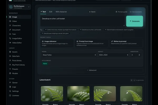Click the Refine my prompt wand icon
This screenshot has height=105, width=158.
point(112,41)
